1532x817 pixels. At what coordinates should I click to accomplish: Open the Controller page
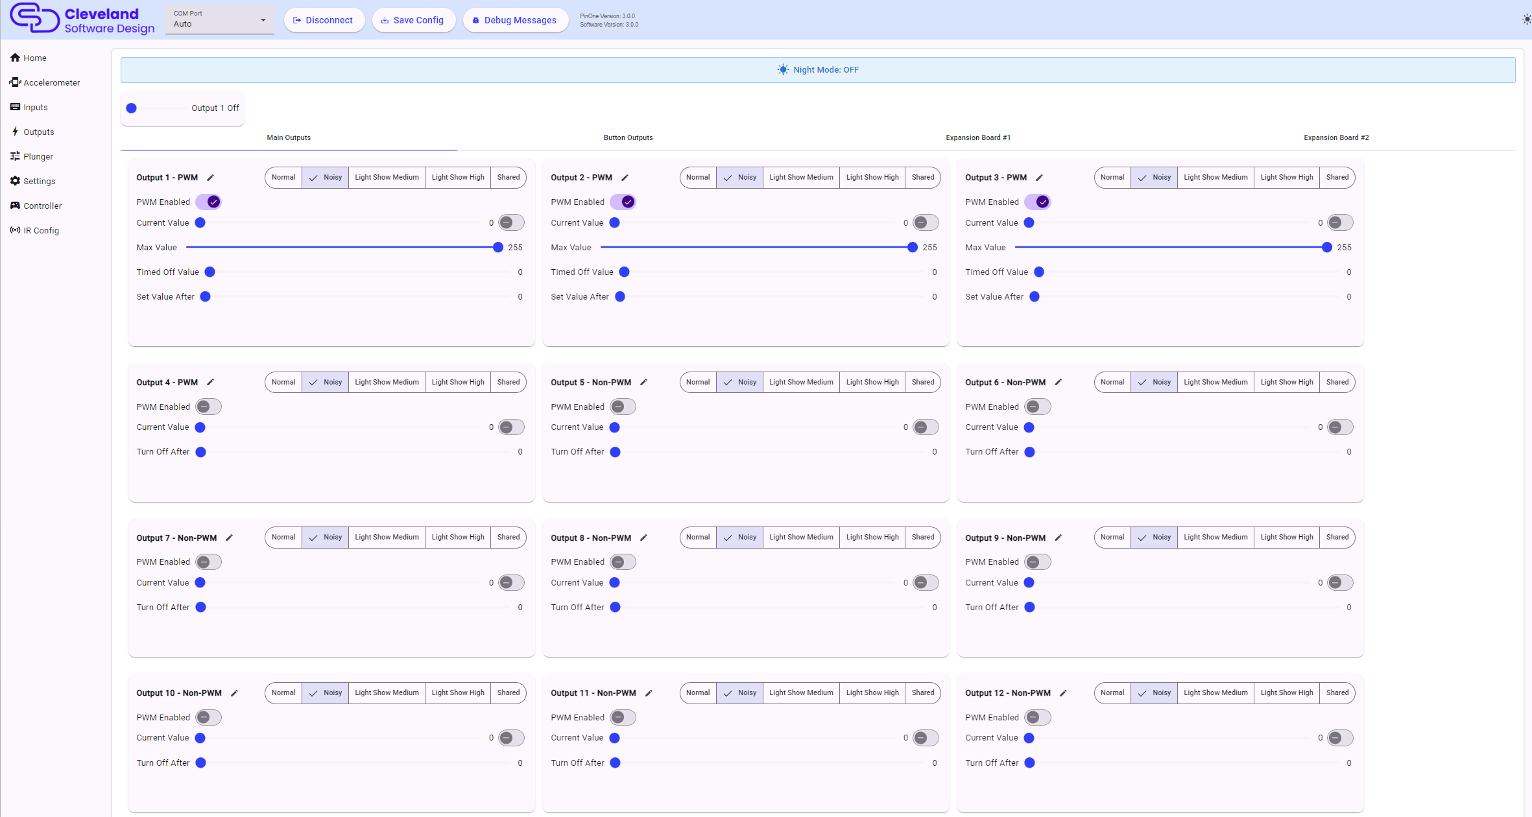(x=36, y=206)
